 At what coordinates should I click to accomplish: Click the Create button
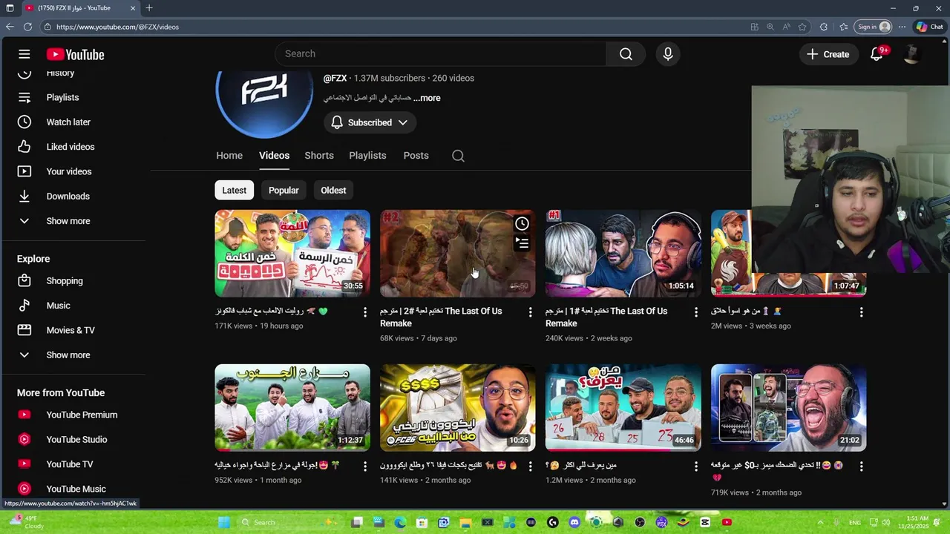pos(828,54)
